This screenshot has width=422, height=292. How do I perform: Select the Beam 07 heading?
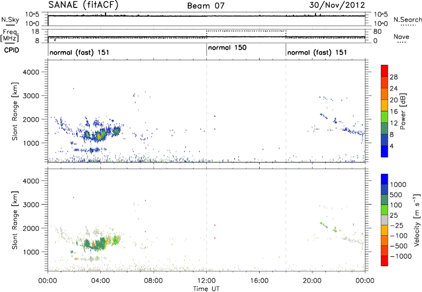(x=206, y=5)
